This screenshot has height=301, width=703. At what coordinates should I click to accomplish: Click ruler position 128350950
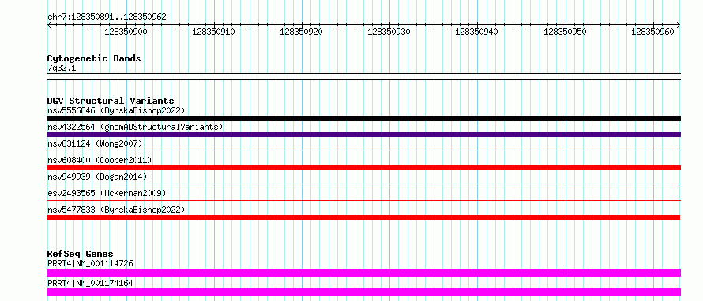click(565, 32)
